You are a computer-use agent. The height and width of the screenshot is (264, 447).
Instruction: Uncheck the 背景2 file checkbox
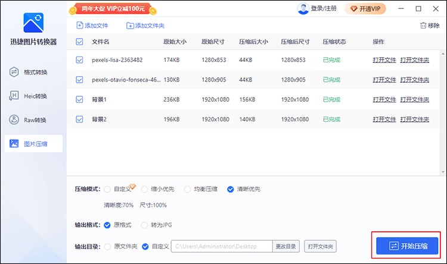tap(80, 120)
